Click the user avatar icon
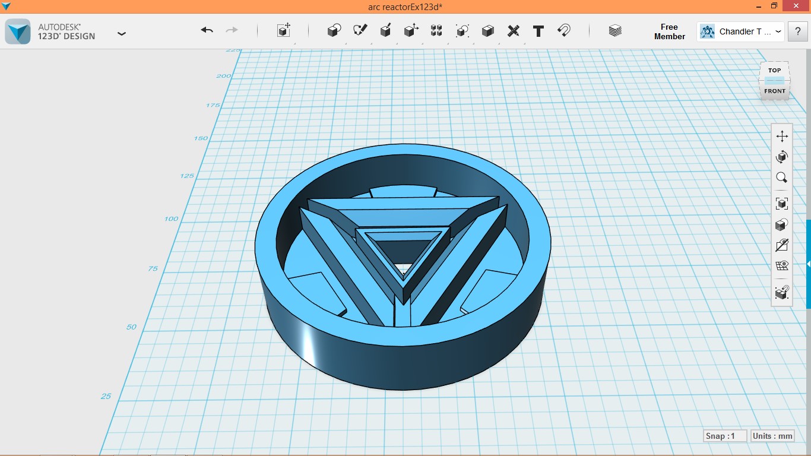 [707, 31]
